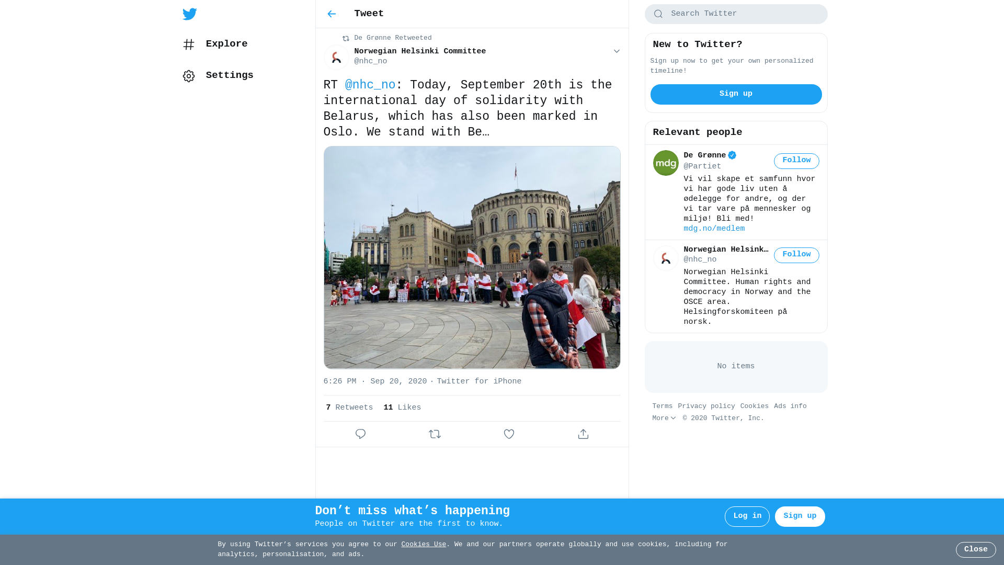Like the tweet with heart icon
1004x565 pixels.
509,434
